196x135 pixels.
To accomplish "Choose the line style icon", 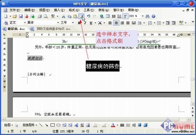I will tap(122, 125).
